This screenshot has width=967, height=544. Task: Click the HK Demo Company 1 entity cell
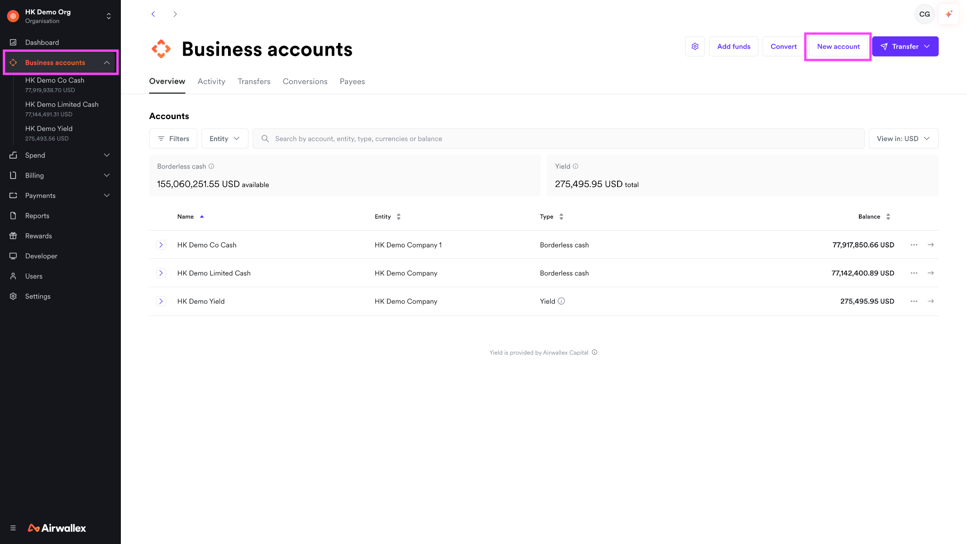click(x=408, y=245)
